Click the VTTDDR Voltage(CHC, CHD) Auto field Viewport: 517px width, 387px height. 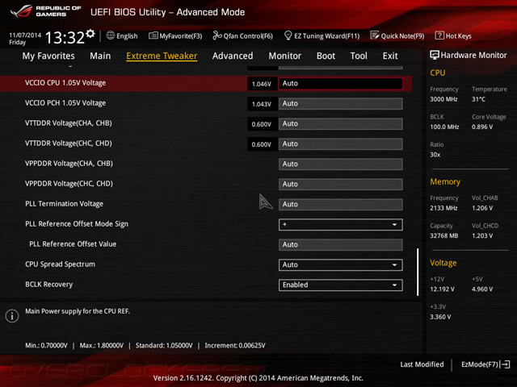pos(340,144)
